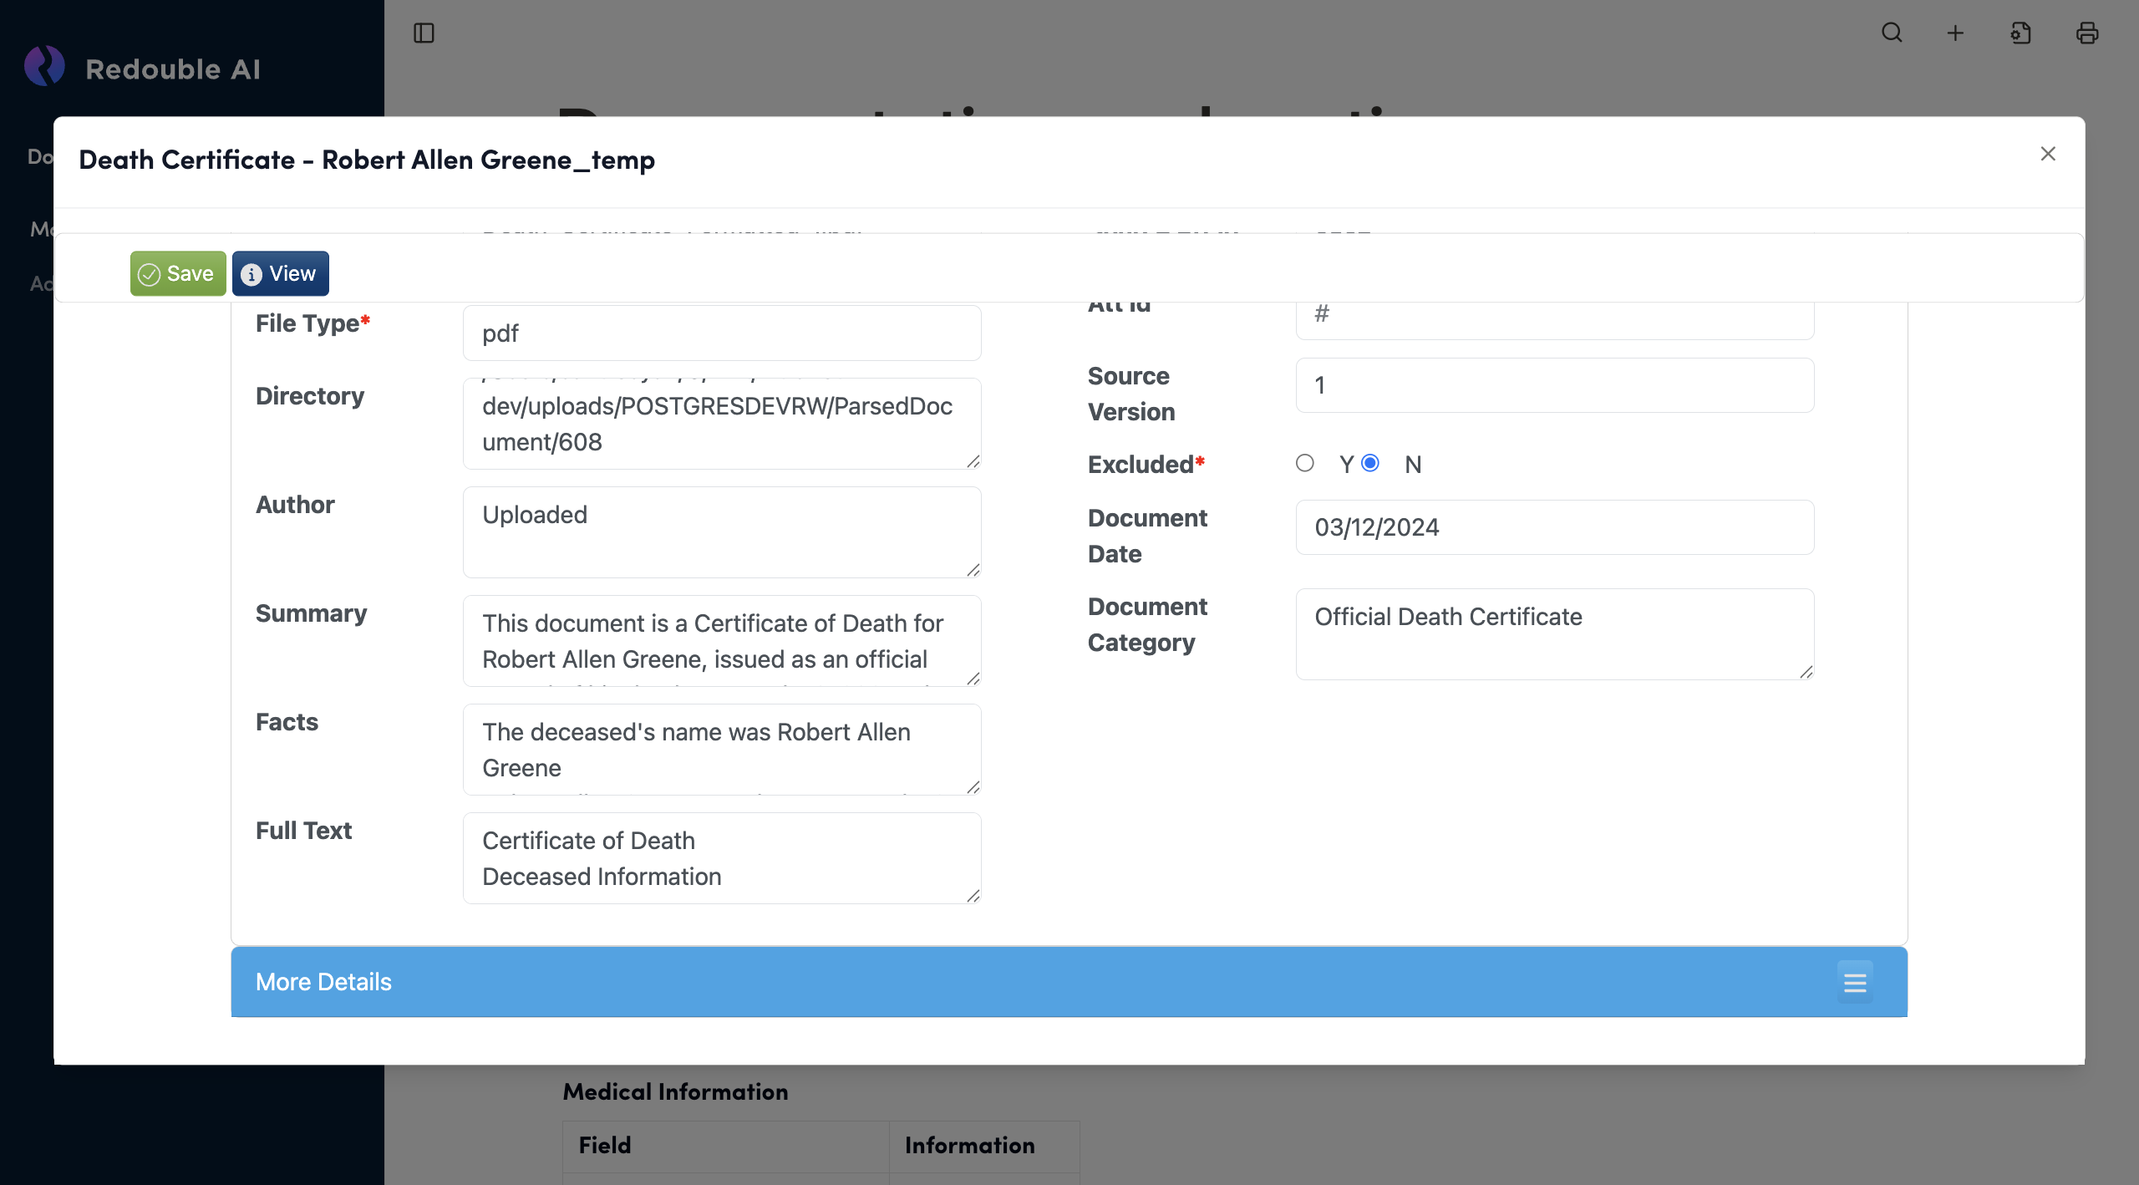
Task: Open the search magnifier icon
Action: [x=1892, y=33]
